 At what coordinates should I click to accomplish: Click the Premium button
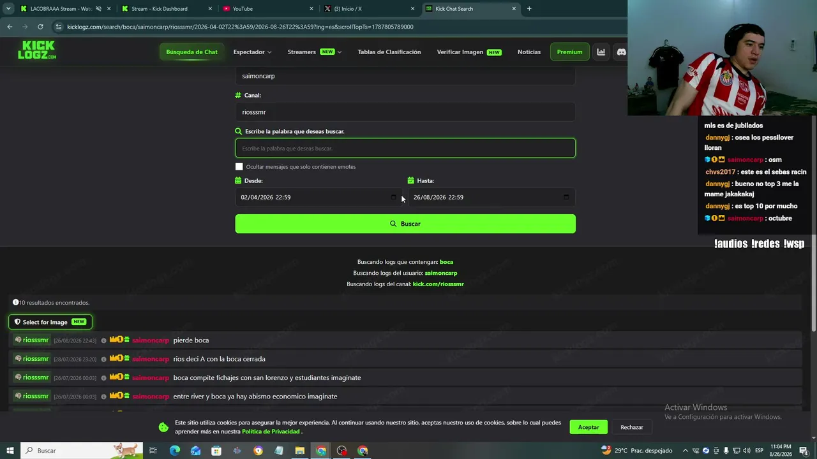569,52
